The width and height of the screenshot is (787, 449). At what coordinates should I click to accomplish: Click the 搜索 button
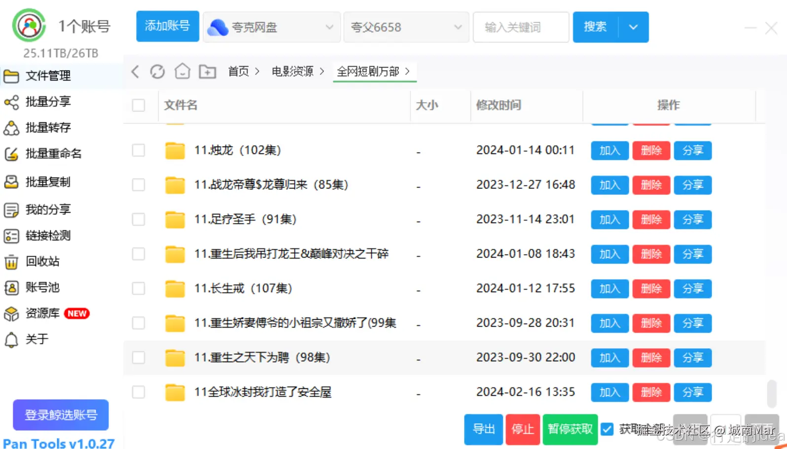pos(595,27)
